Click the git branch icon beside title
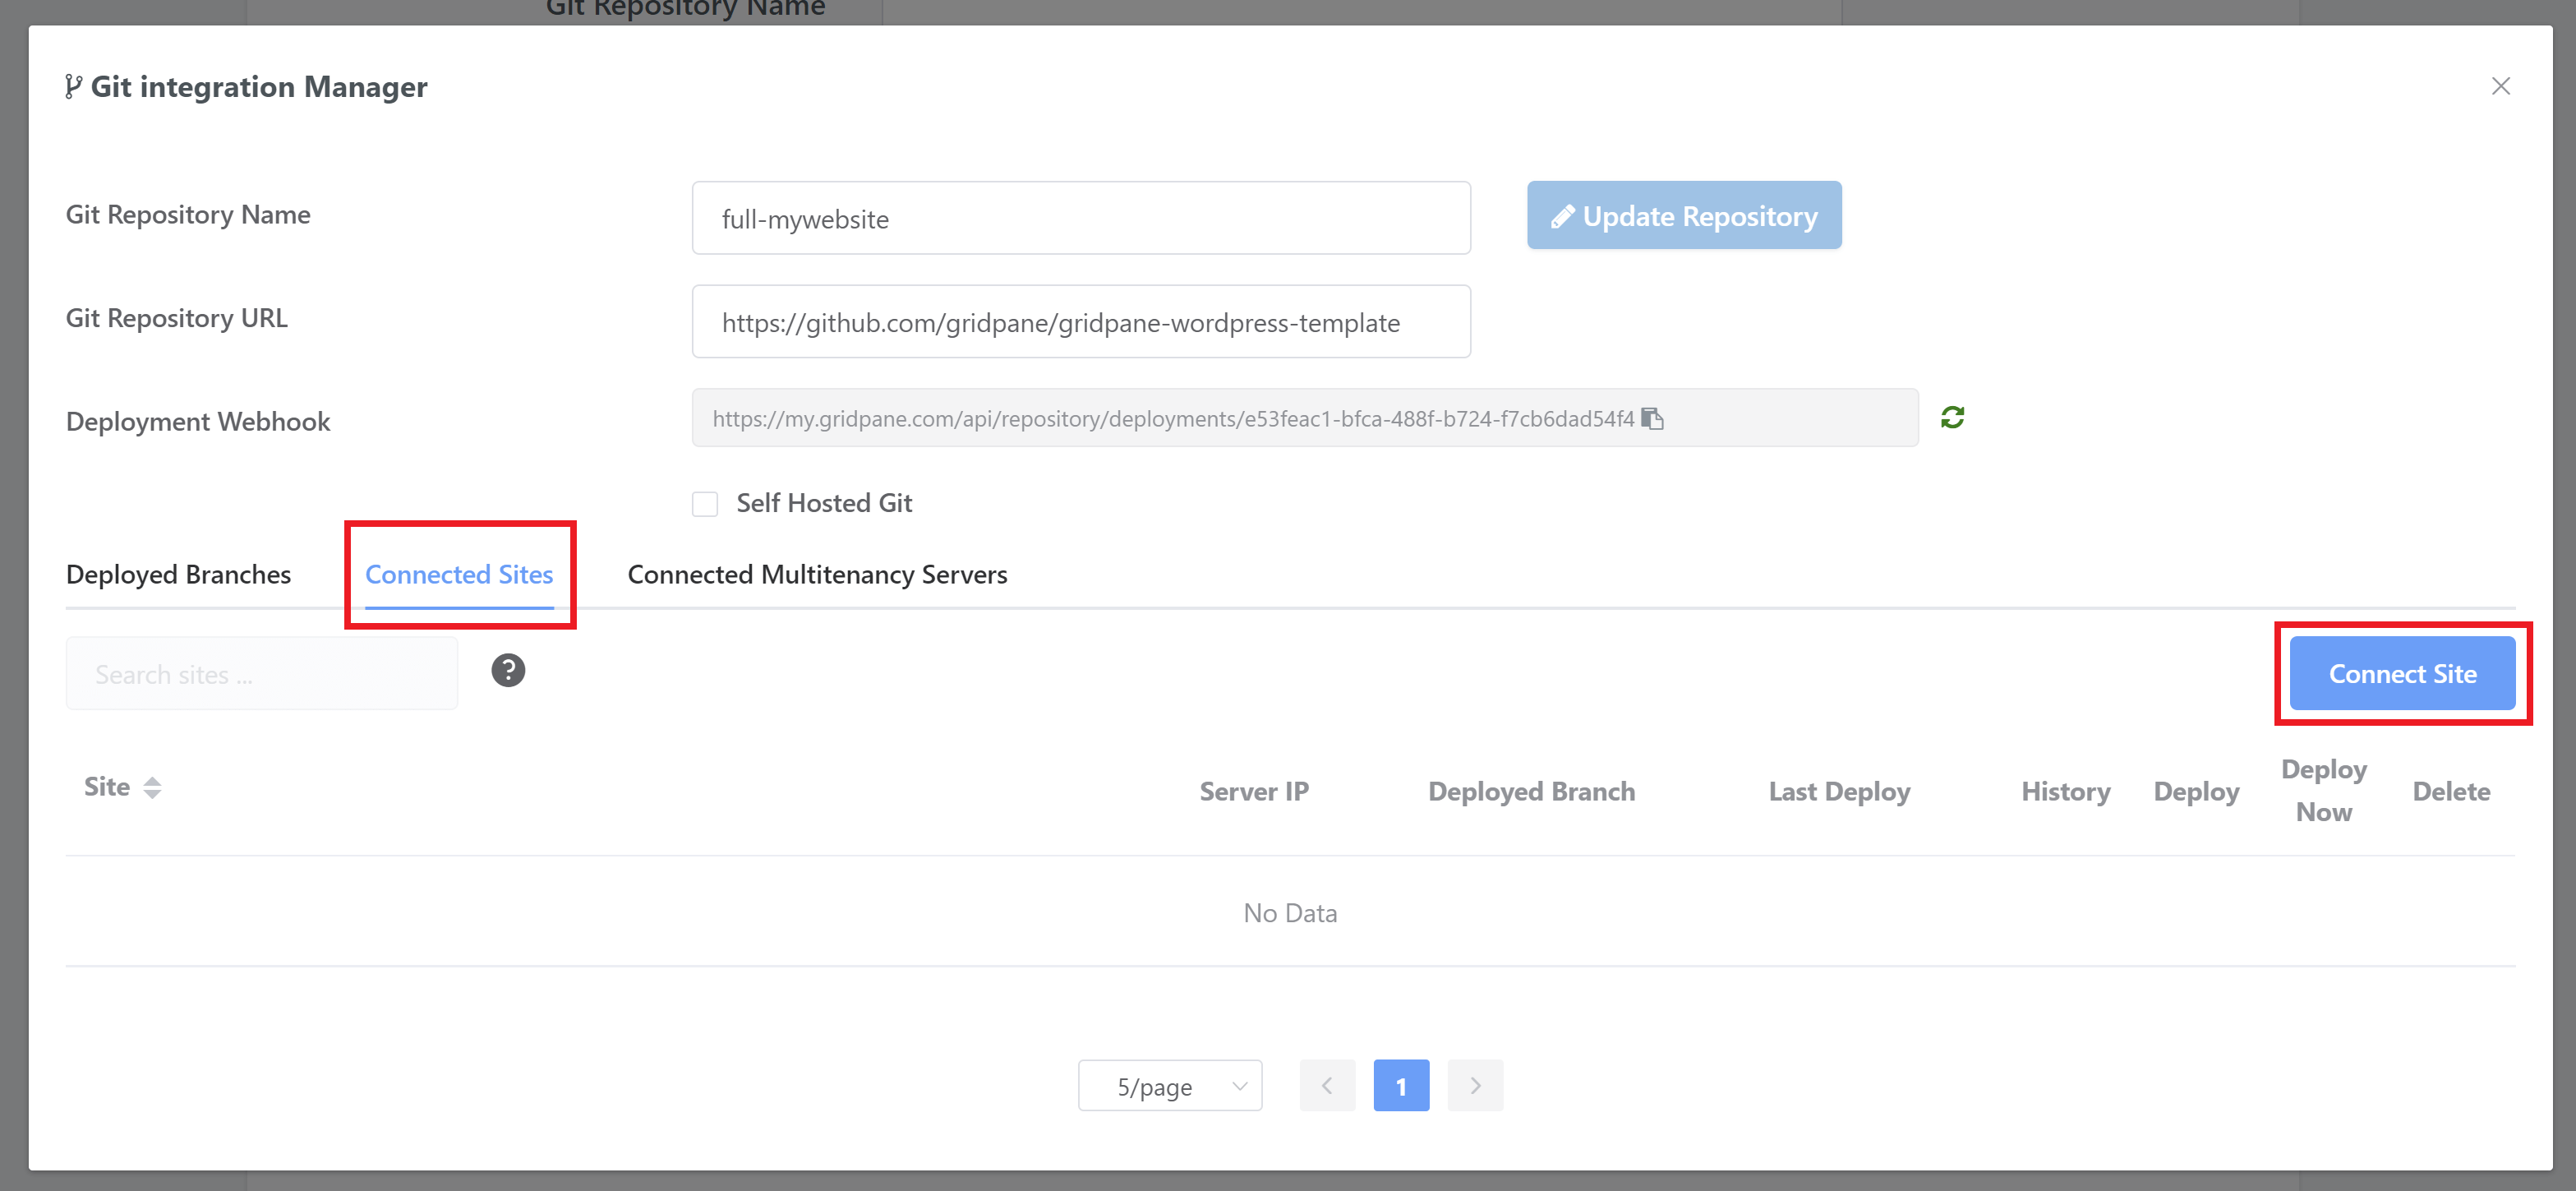The width and height of the screenshot is (2576, 1191). coord(72,87)
